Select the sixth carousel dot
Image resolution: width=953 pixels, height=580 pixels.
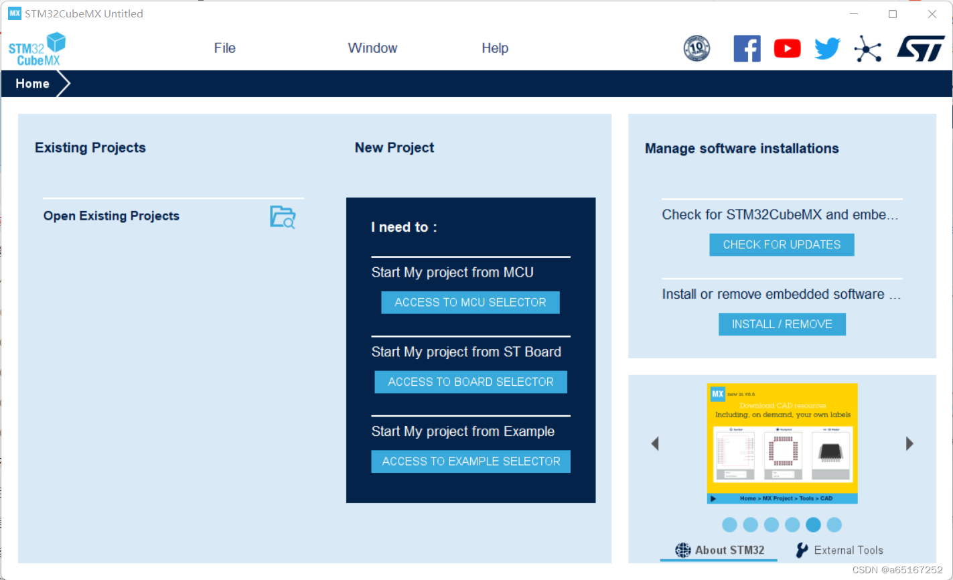pyautogui.click(x=834, y=525)
